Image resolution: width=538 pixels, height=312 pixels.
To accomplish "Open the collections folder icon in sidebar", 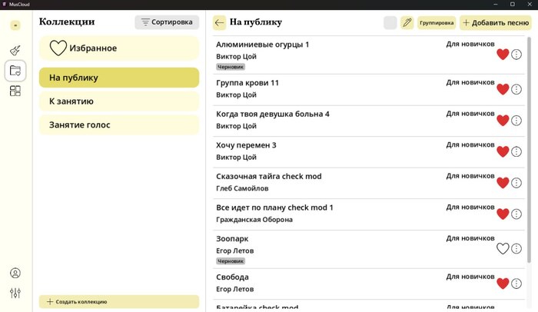I will (15, 71).
